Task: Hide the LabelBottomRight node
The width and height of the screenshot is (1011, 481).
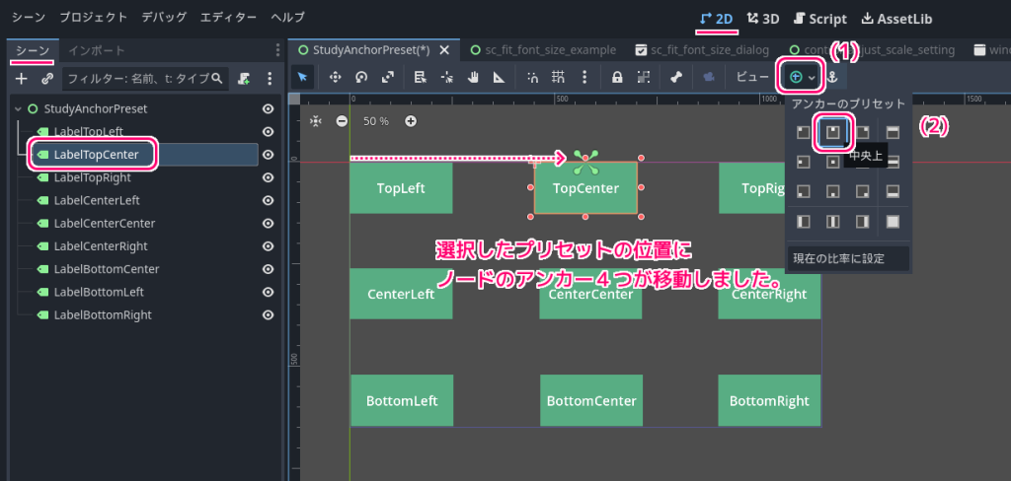Action: coord(269,314)
